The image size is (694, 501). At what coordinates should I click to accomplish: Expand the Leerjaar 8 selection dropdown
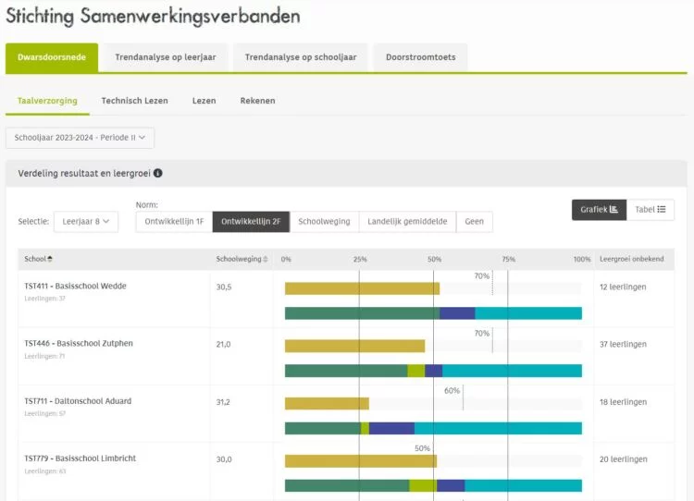click(85, 222)
